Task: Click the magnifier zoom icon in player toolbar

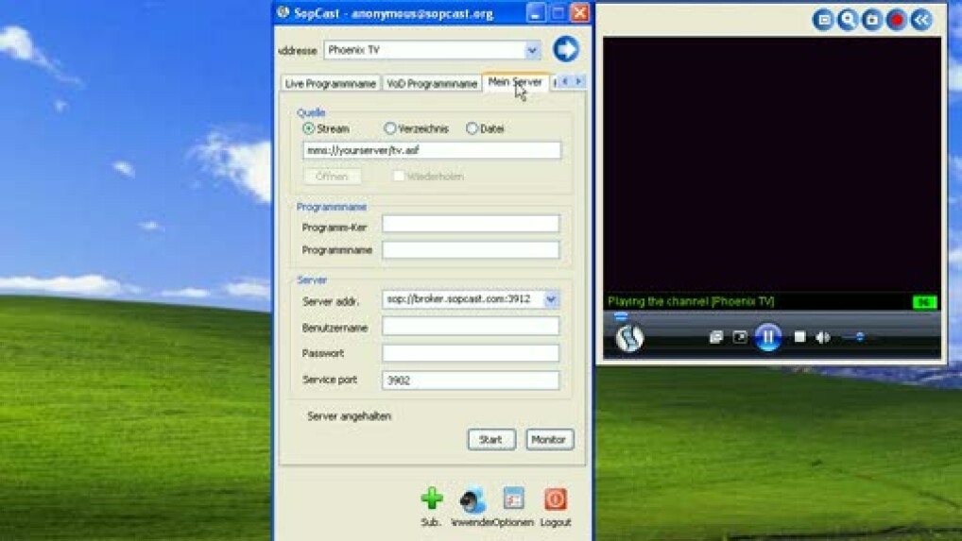Action: pyautogui.click(x=848, y=20)
